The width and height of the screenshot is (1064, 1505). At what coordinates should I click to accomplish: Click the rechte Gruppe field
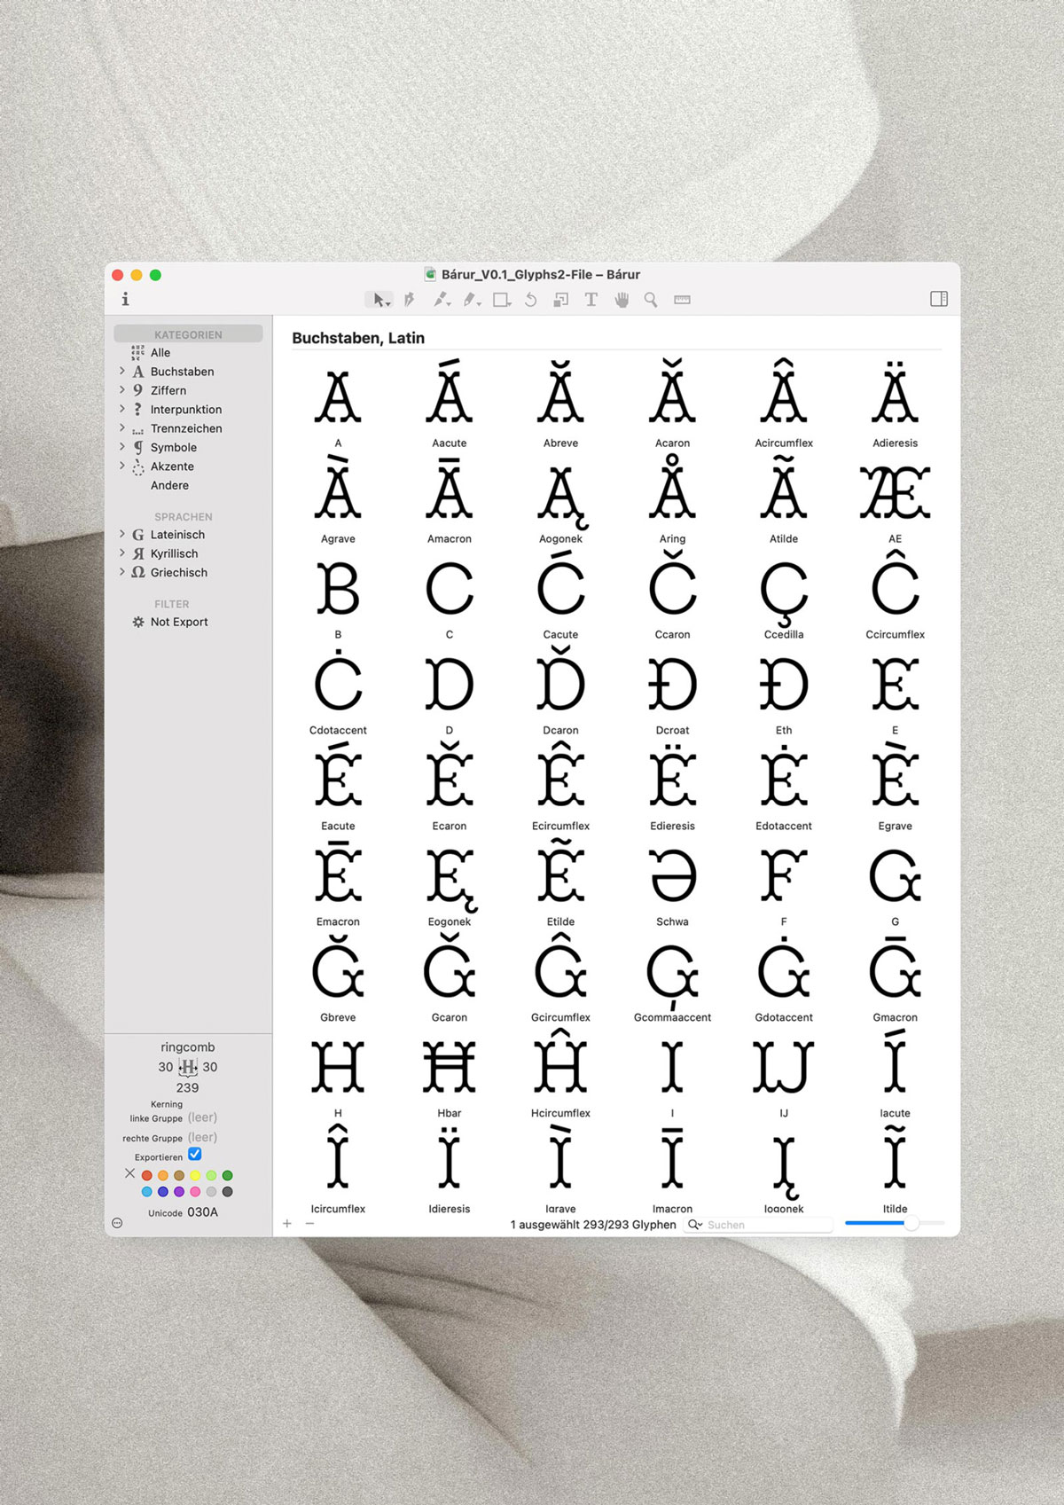[x=202, y=1137]
